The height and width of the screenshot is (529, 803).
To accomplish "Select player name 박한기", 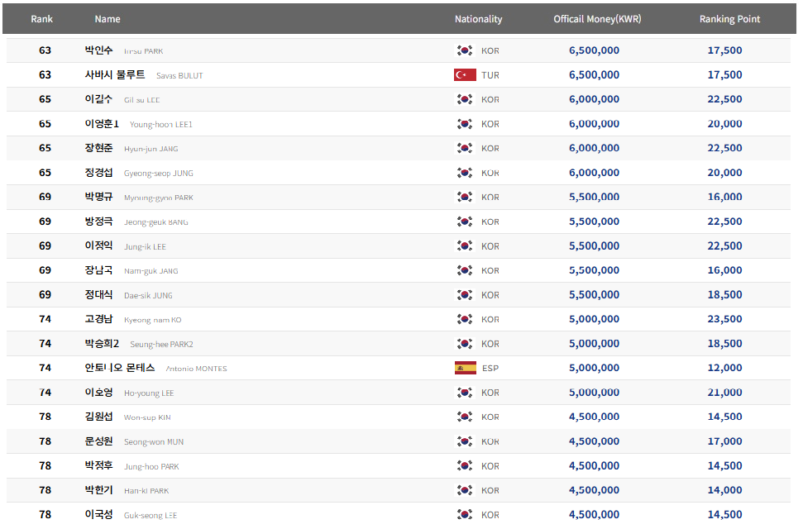I will pos(98,490).
